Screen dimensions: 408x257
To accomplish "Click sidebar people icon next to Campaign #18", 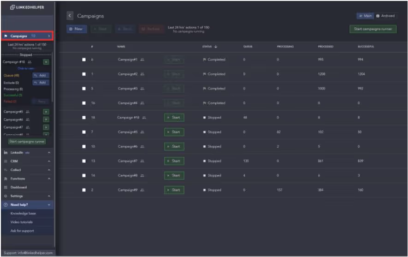I will (x=30, y=62).
